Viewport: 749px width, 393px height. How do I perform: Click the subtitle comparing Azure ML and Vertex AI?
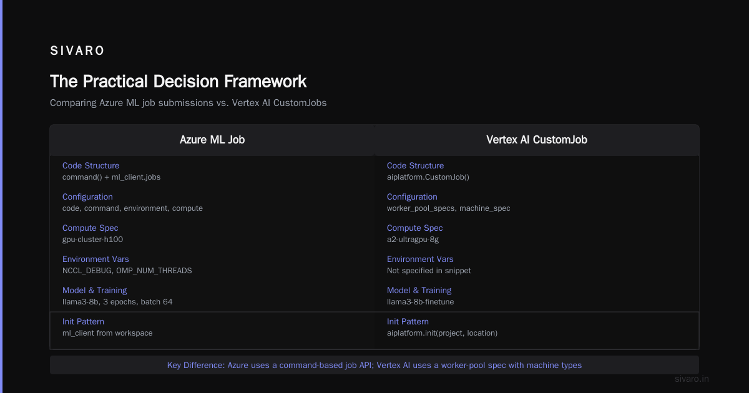click(188, 103)
